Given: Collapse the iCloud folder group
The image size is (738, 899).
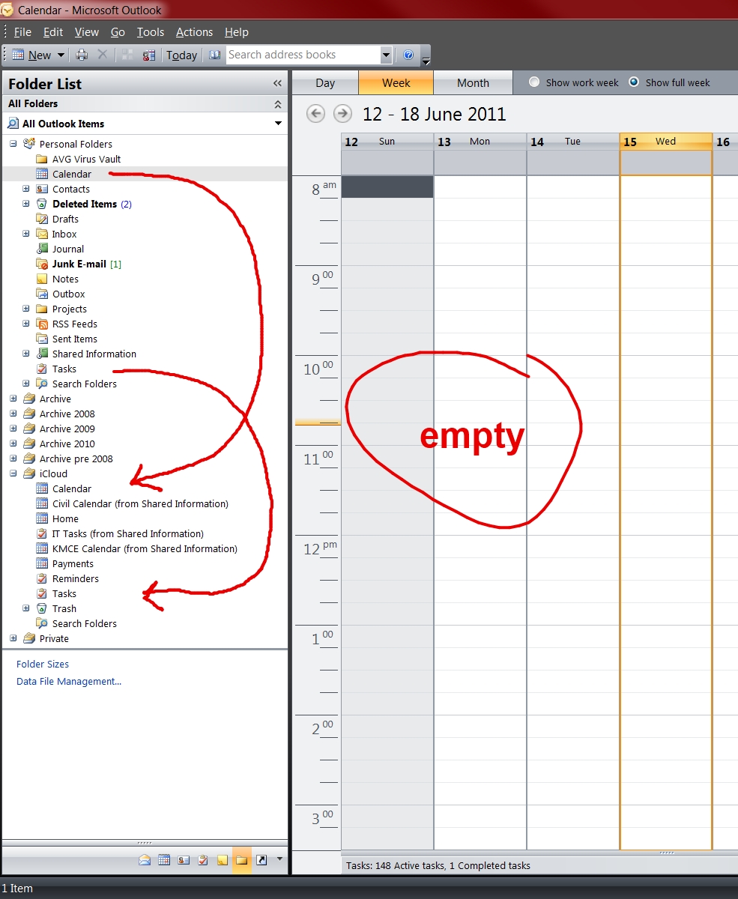Looking at the screenshot, I should coord(13,473).
